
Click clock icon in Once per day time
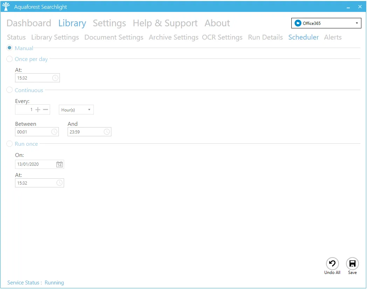click(x=55, y=78)
